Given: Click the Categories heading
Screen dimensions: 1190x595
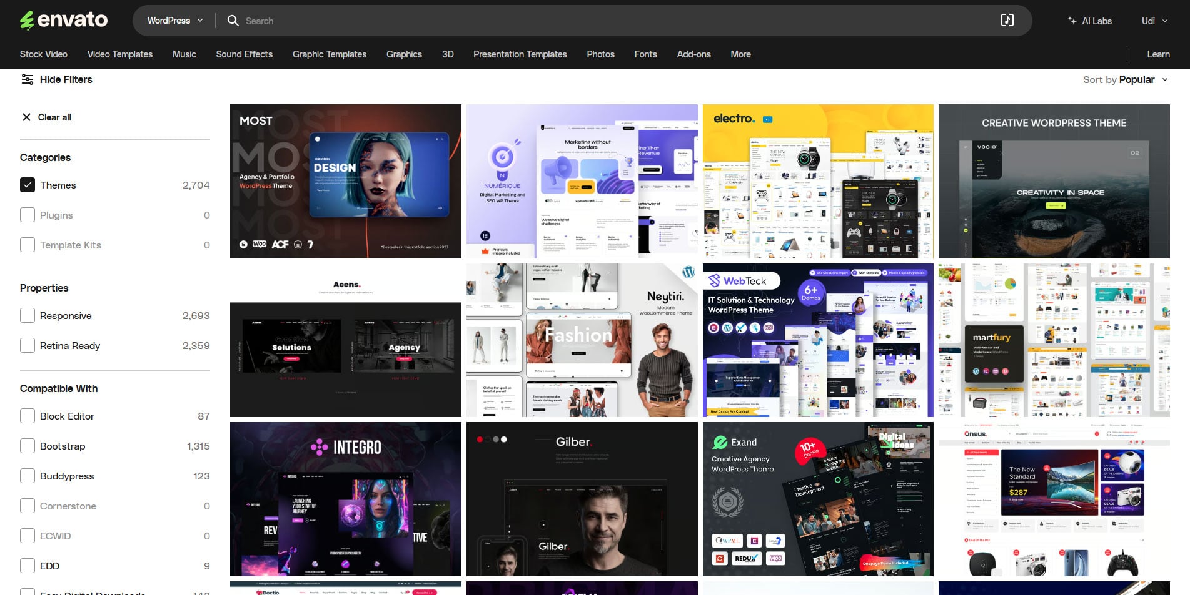Looking at the screenshot, I should 45,157.
